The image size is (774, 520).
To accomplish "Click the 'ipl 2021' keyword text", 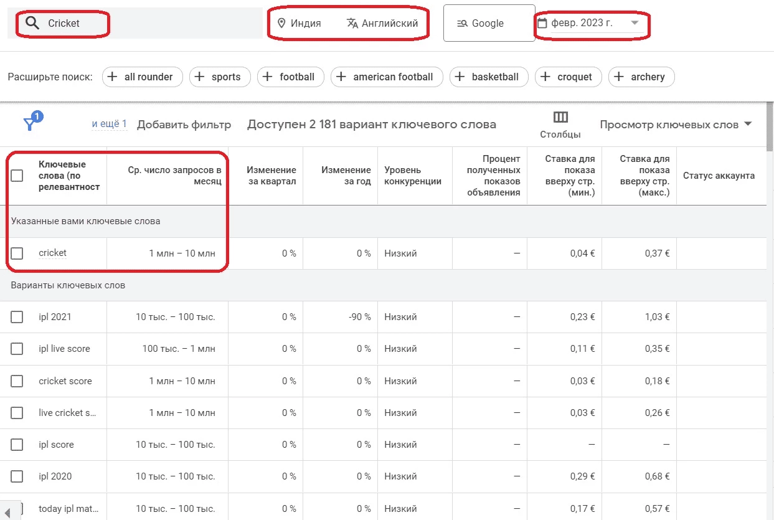I will 55,317.
